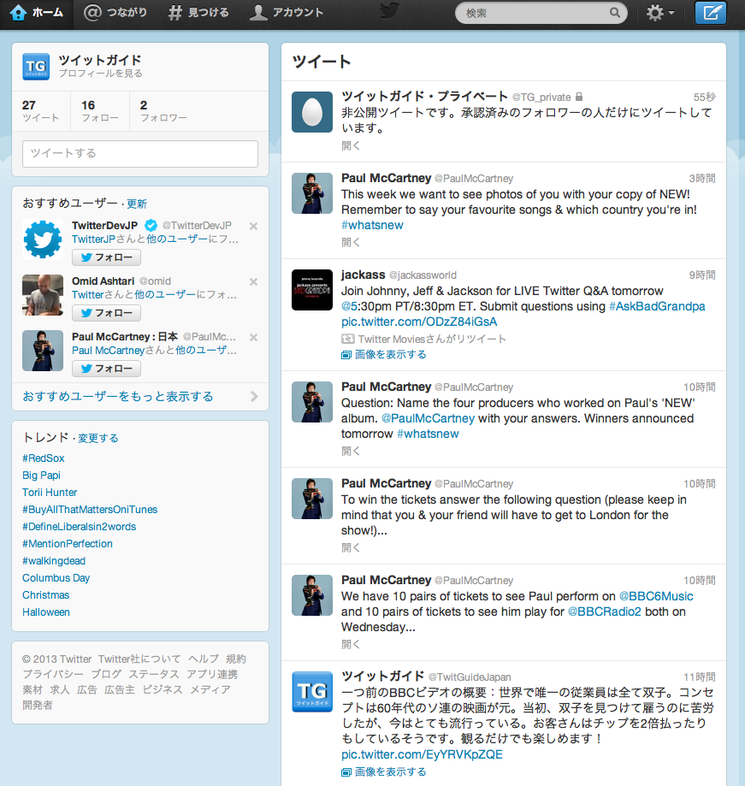Screen dimensions: 745x786
Task: Open プロフィールを見る link
Action: [x=100, y=74]
